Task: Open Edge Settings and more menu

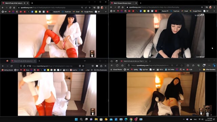Action: coord(209,65)
